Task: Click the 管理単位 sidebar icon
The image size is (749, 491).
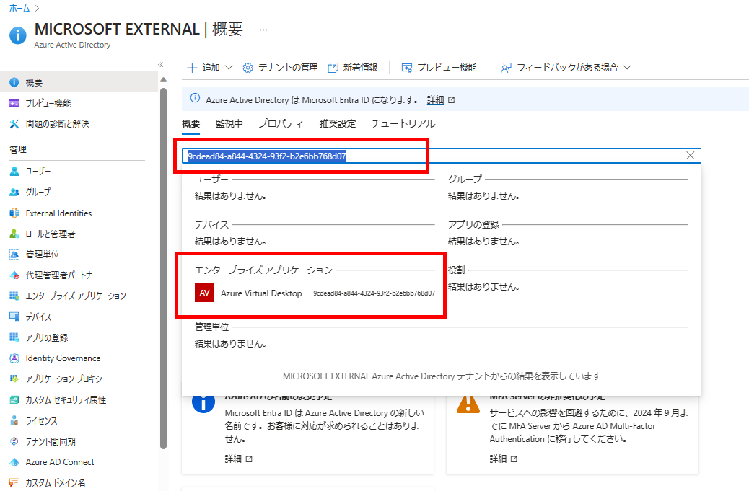Action: coord(14,255)
